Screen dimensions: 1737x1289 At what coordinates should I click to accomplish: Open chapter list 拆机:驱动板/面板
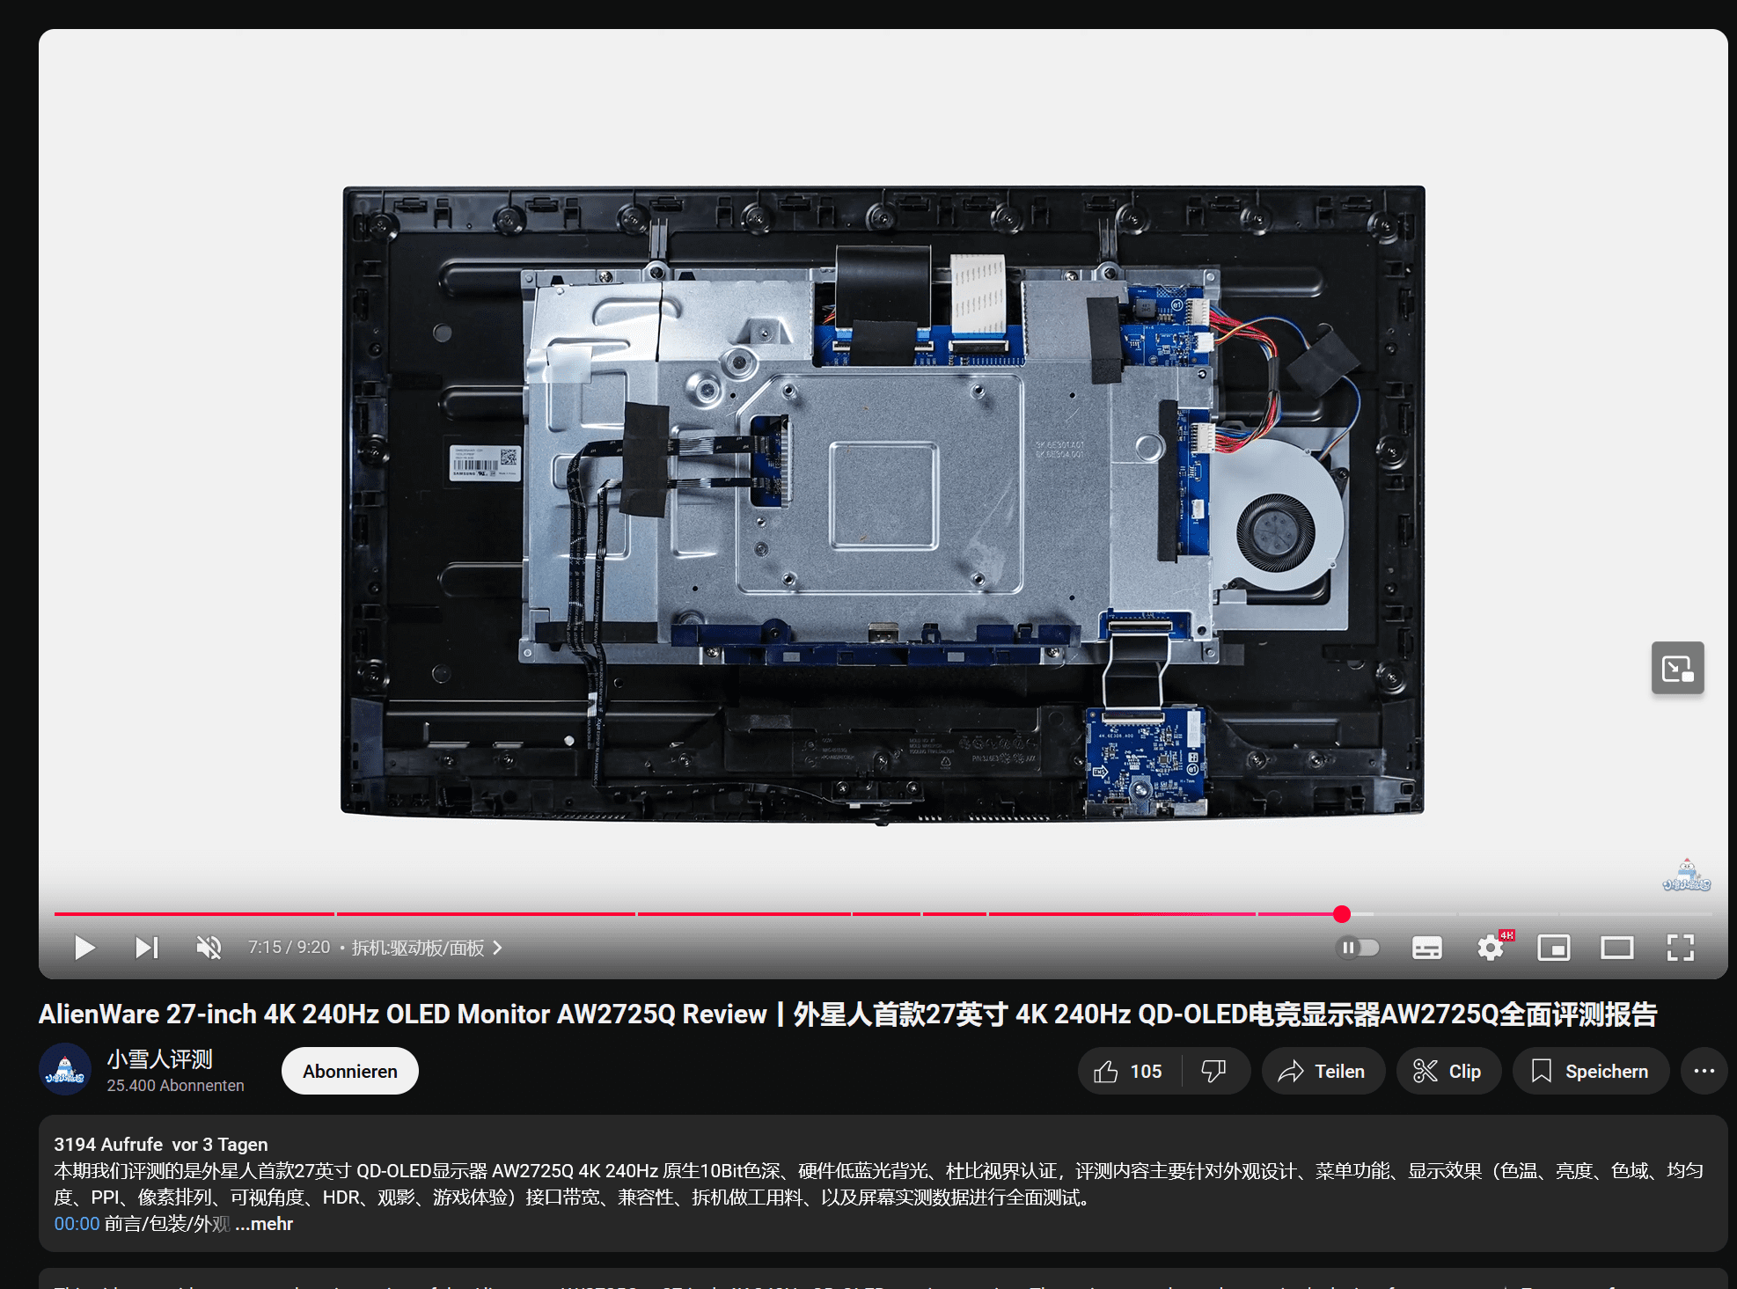coord(427,948)
